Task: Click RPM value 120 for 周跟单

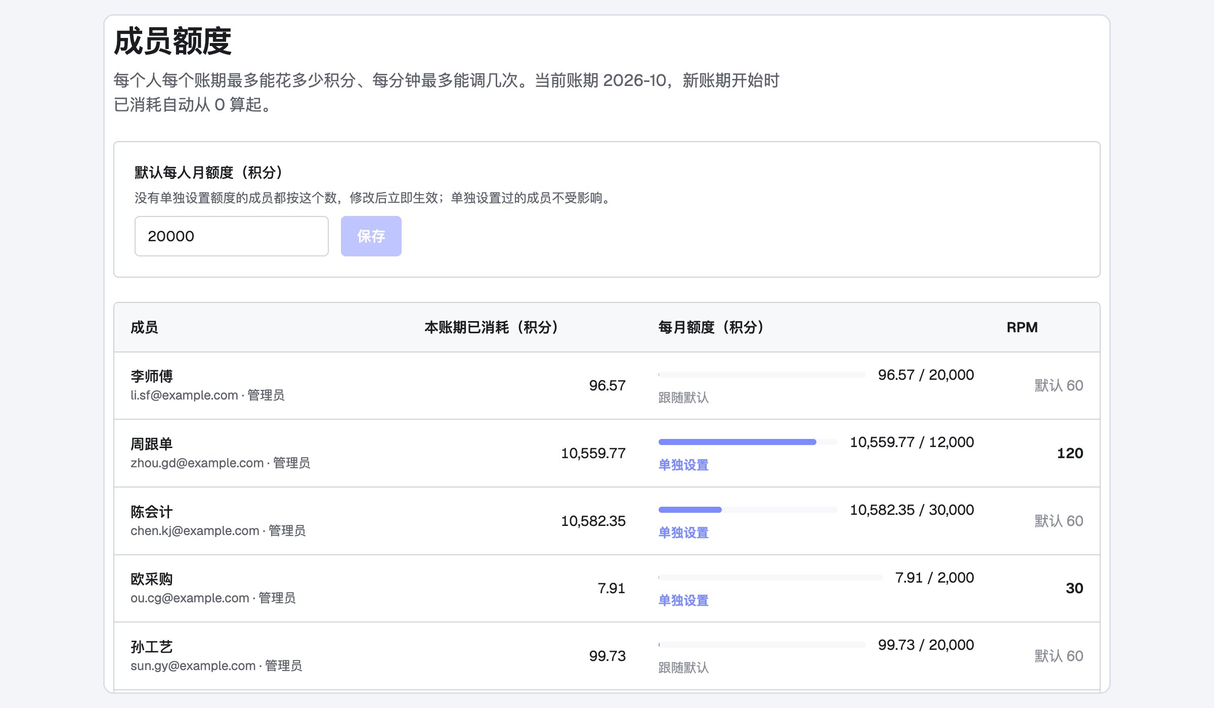Action: (1070, 453)
